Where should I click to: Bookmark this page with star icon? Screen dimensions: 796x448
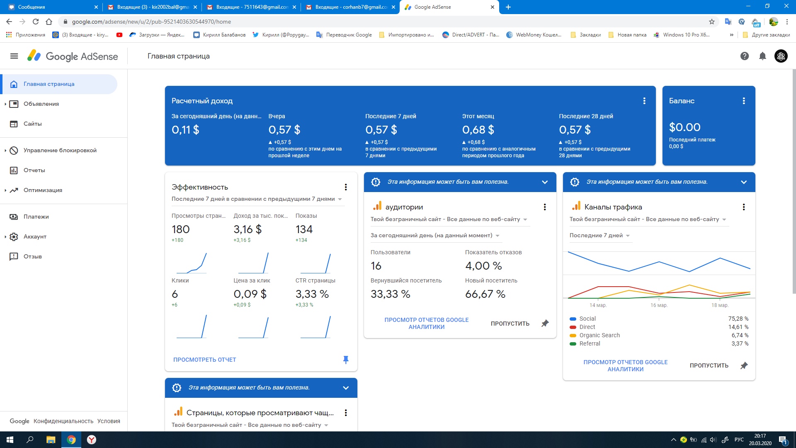click(712, 22)
